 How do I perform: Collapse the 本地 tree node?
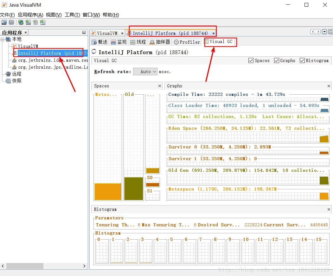pyautogui.click(x=2, y=39)
